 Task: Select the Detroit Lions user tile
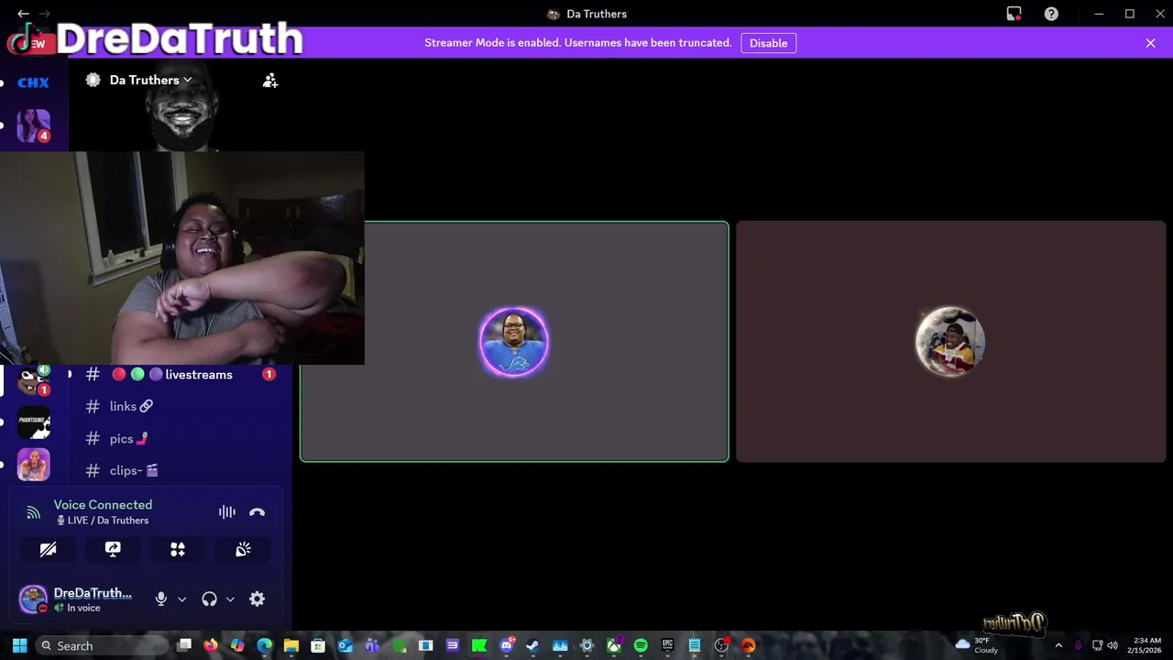(x=514, y=342)
